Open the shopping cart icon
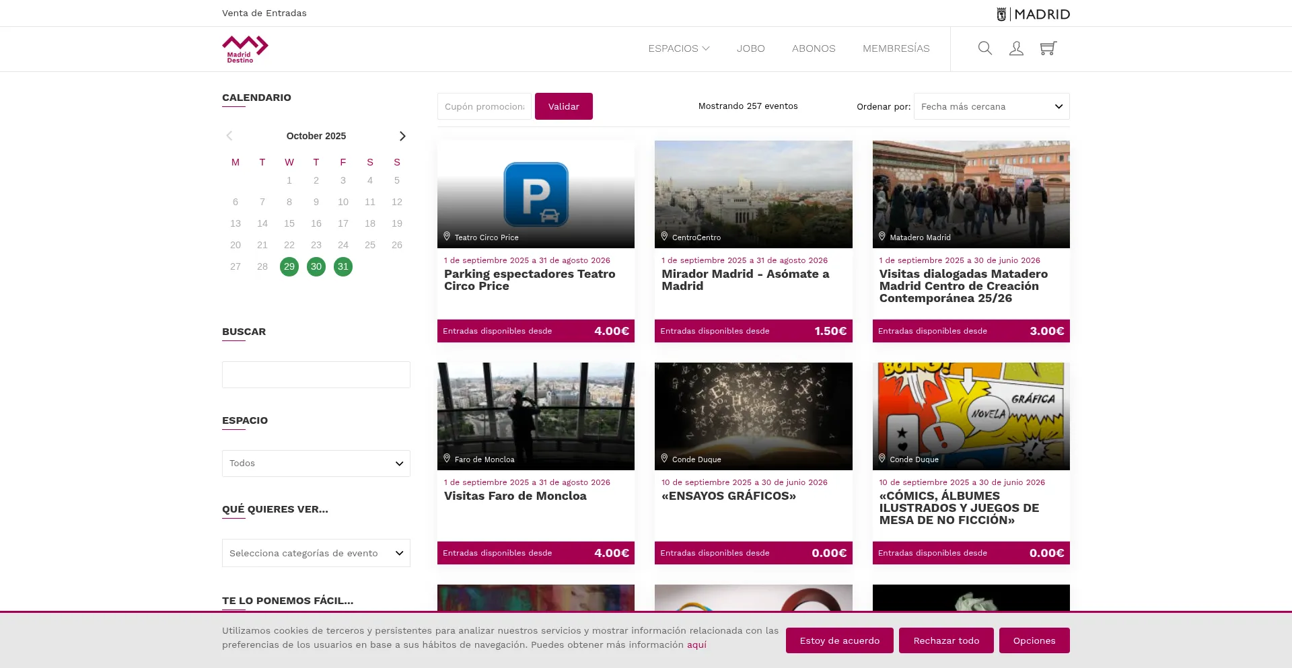1292x668 pixels. (1048, 48)
